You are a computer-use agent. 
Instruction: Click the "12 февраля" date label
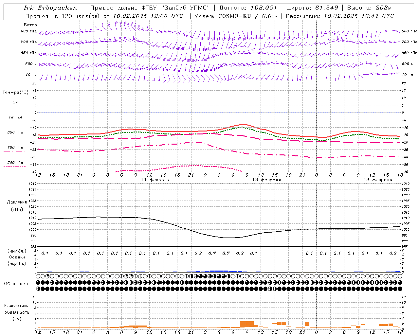coord(266,180)
